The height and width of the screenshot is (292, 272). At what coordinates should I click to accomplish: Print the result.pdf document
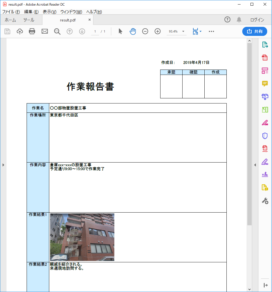coord(32,31)
